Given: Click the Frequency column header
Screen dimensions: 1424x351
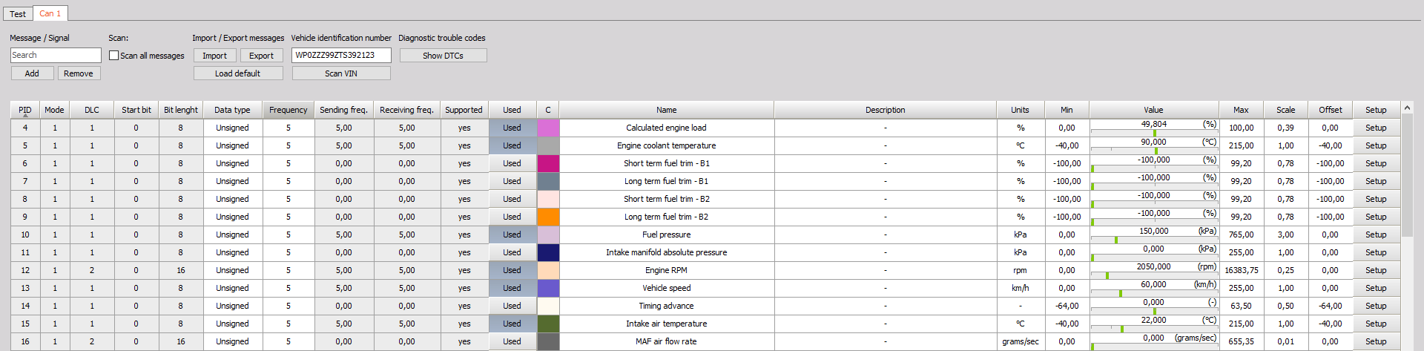Looking at the screenshot, I should pos(289,110).
